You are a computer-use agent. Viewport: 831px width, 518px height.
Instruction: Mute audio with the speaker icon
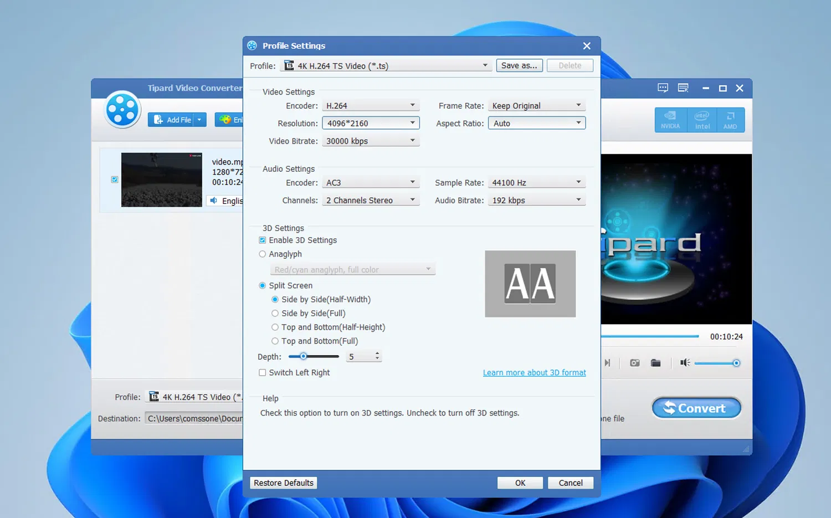685,363
